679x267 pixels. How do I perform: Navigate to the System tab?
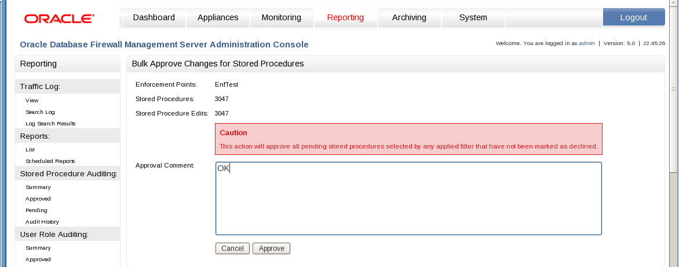click(x=473, y=17)
